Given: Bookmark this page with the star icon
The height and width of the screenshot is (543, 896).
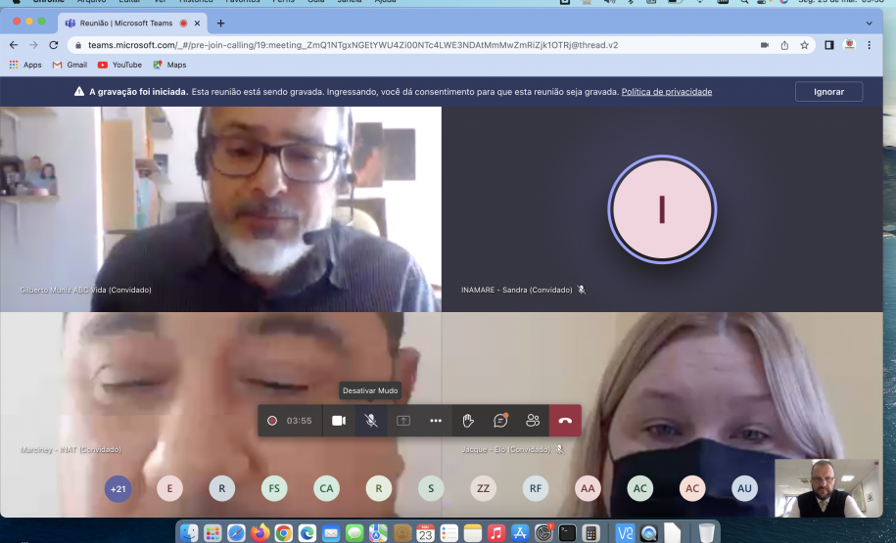Looking at the screenshot, I should 804,45.
